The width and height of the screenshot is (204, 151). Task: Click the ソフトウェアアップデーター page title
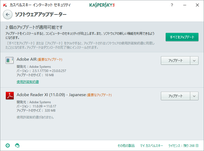(x=41, y=14)
